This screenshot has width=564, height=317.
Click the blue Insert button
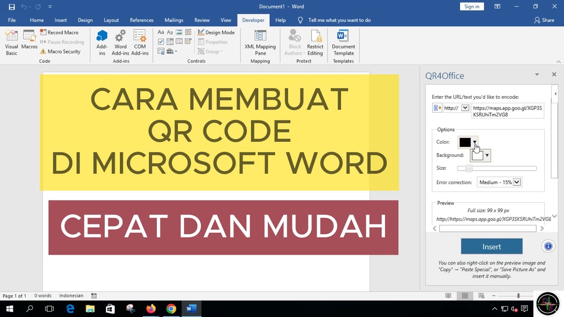click(492, 247)
